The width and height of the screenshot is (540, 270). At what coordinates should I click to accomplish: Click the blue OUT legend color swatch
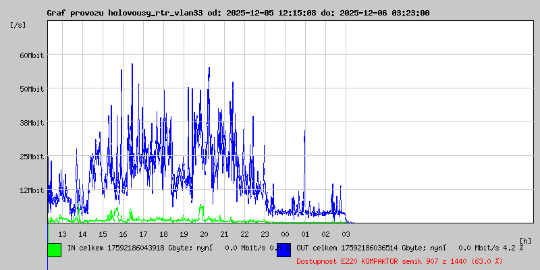283,250
